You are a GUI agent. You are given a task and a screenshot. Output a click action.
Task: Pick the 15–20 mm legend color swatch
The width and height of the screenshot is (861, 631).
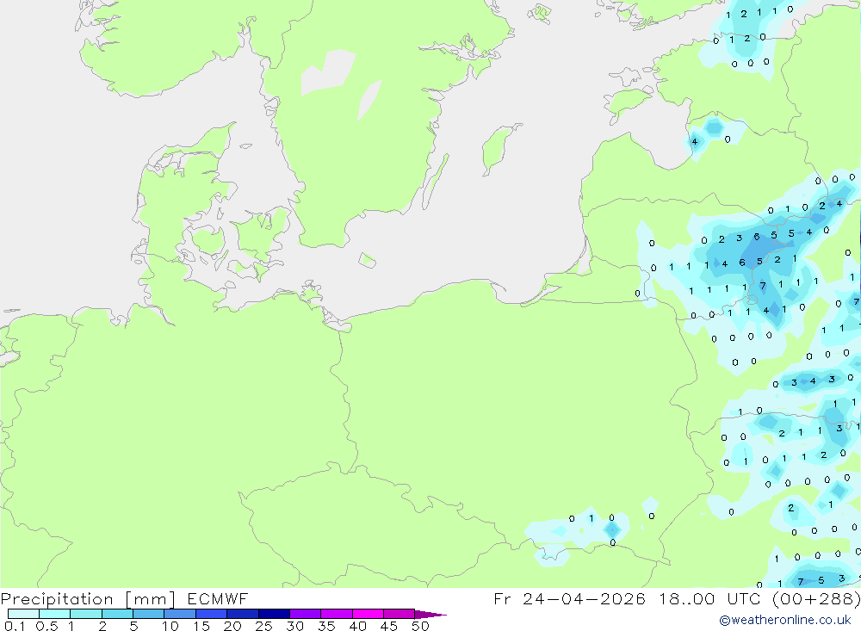[x=211, y=614]
